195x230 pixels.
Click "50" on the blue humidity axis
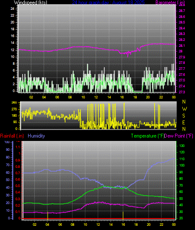click(x=8, y=180)
